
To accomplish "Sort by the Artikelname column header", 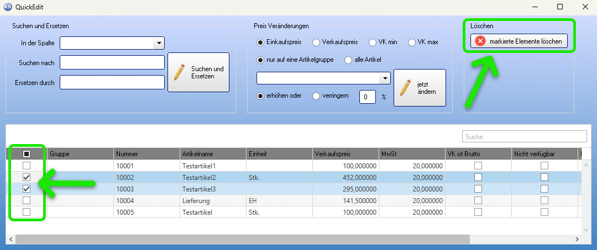I will point(213,154).
